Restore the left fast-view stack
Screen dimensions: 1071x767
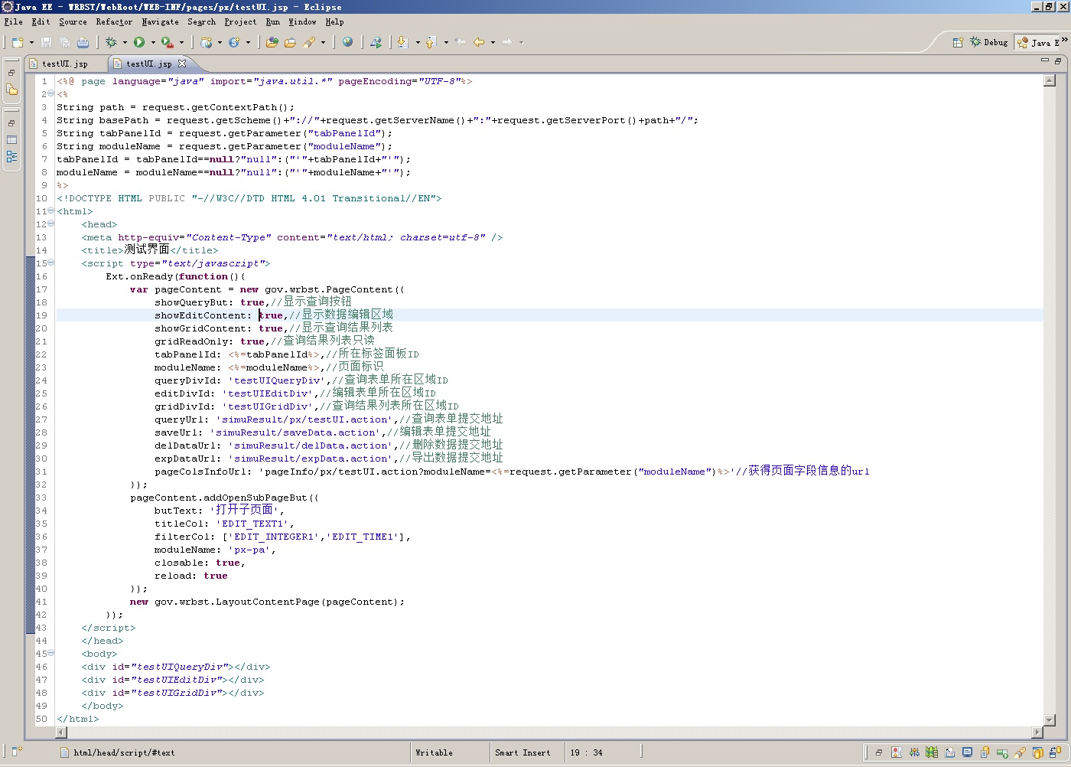[x=11, y=73]
